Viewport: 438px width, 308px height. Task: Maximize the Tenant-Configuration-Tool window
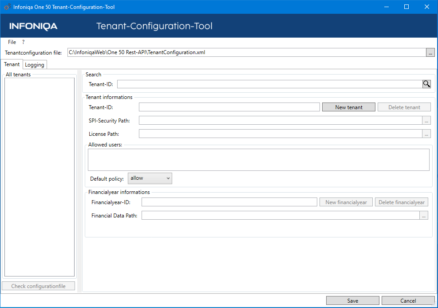click(406, 7)
